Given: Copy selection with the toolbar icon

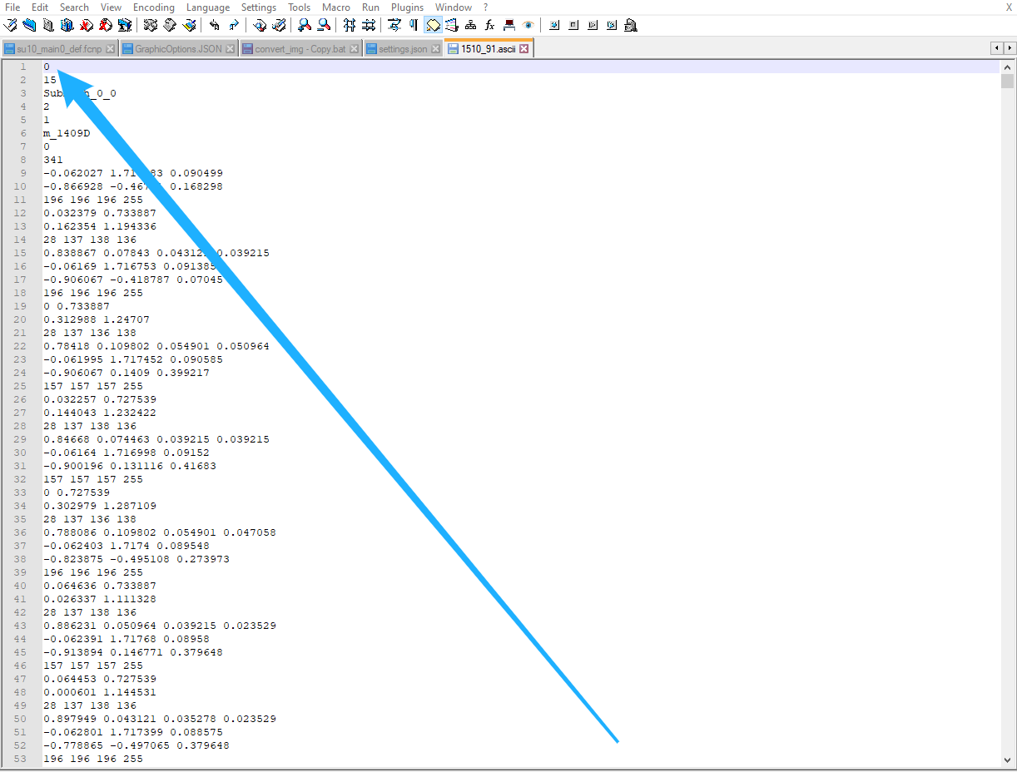Looking at the screenshot, I should [170, 25].
